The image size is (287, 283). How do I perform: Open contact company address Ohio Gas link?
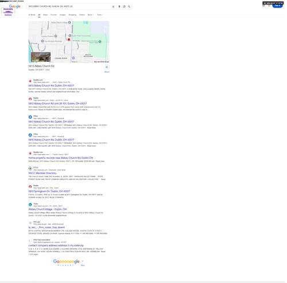click(x=56, y=245)
